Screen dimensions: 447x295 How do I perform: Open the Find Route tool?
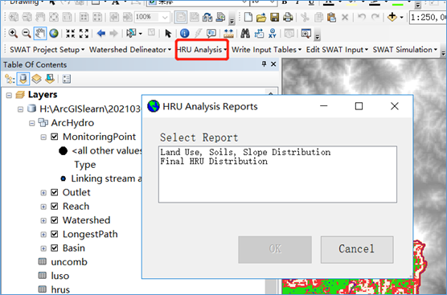[259, 34]
